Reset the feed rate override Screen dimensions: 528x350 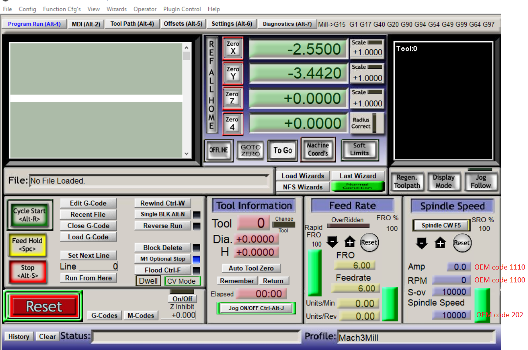coord(369,242)
